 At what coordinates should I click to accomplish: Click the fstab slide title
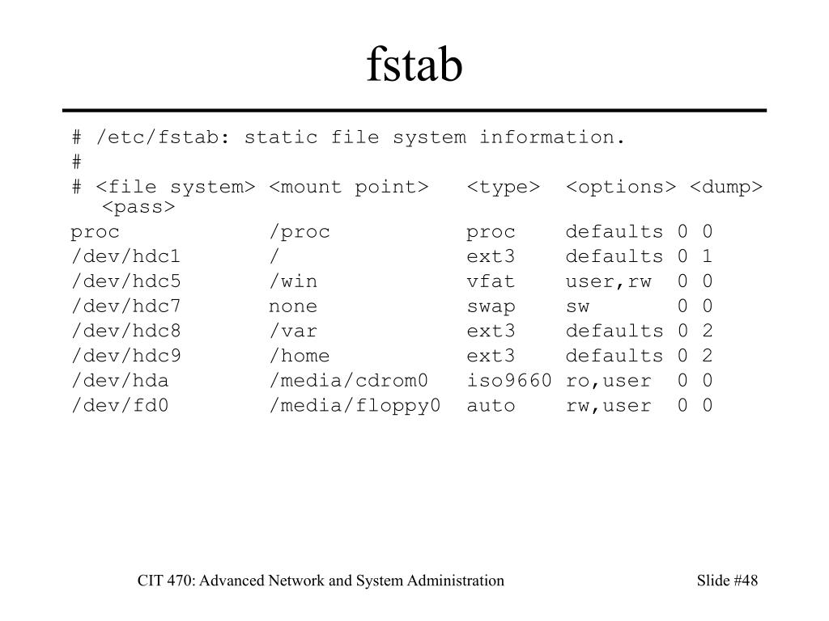click(x=414, y=64)
